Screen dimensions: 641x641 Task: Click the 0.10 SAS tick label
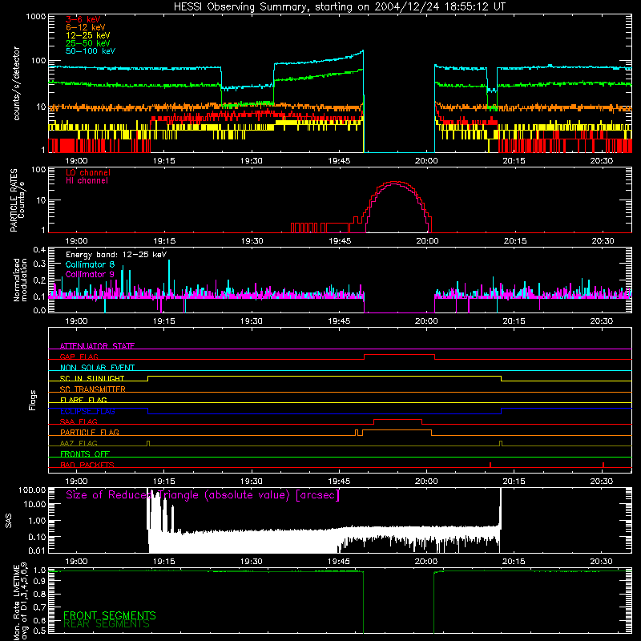pyautogui.click(x=37, y=537)
